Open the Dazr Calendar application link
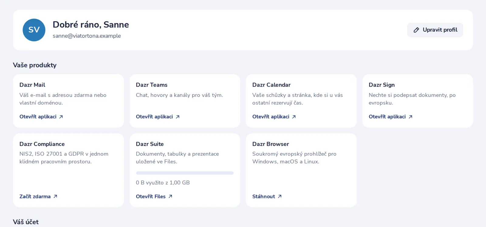Viewport: 486px width, 227px height. (x=274, y=117)
